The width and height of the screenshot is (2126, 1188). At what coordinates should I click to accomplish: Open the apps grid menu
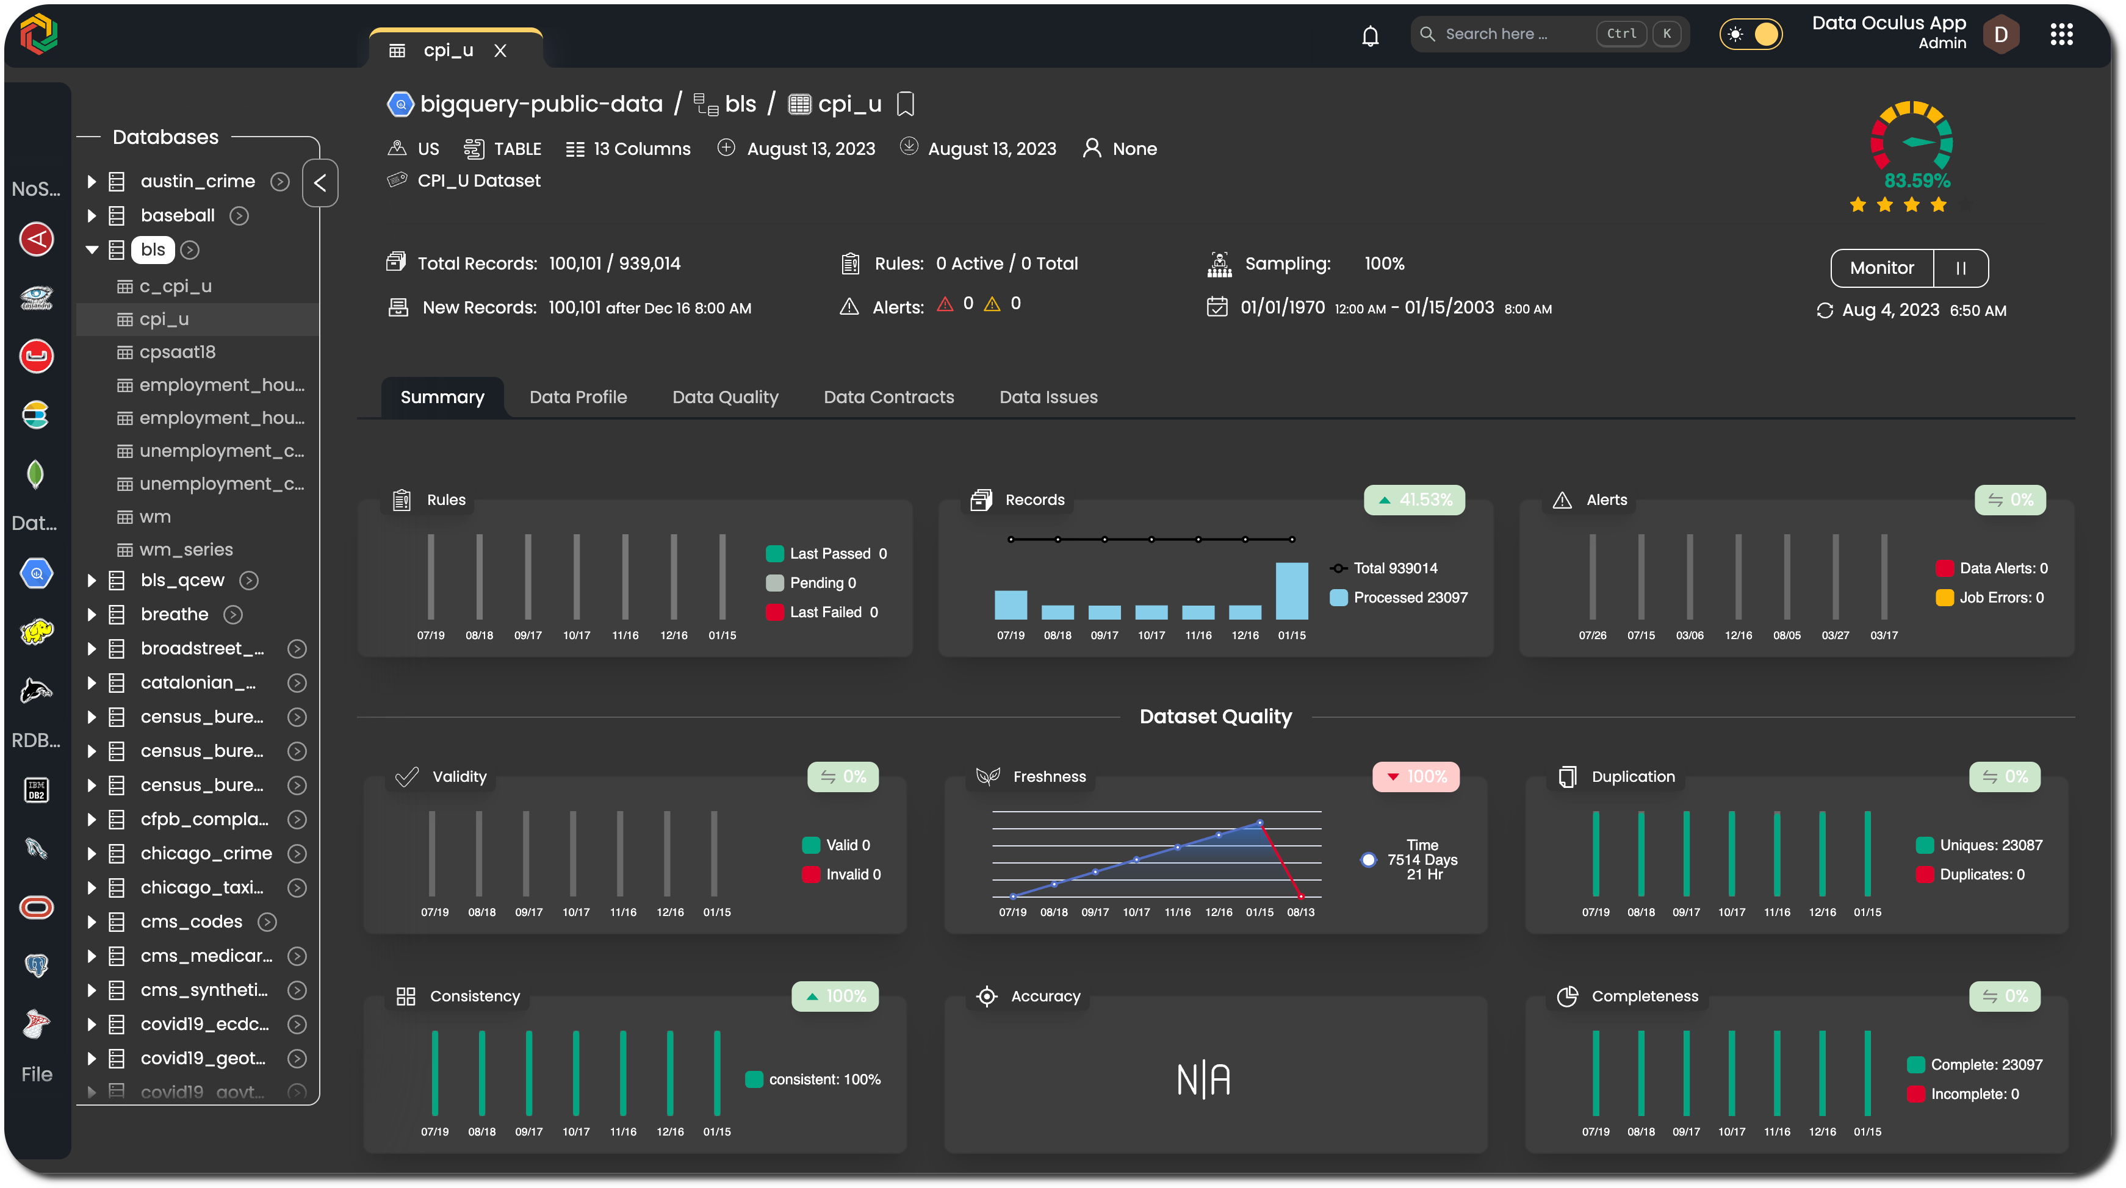[x=2061, y=34]
